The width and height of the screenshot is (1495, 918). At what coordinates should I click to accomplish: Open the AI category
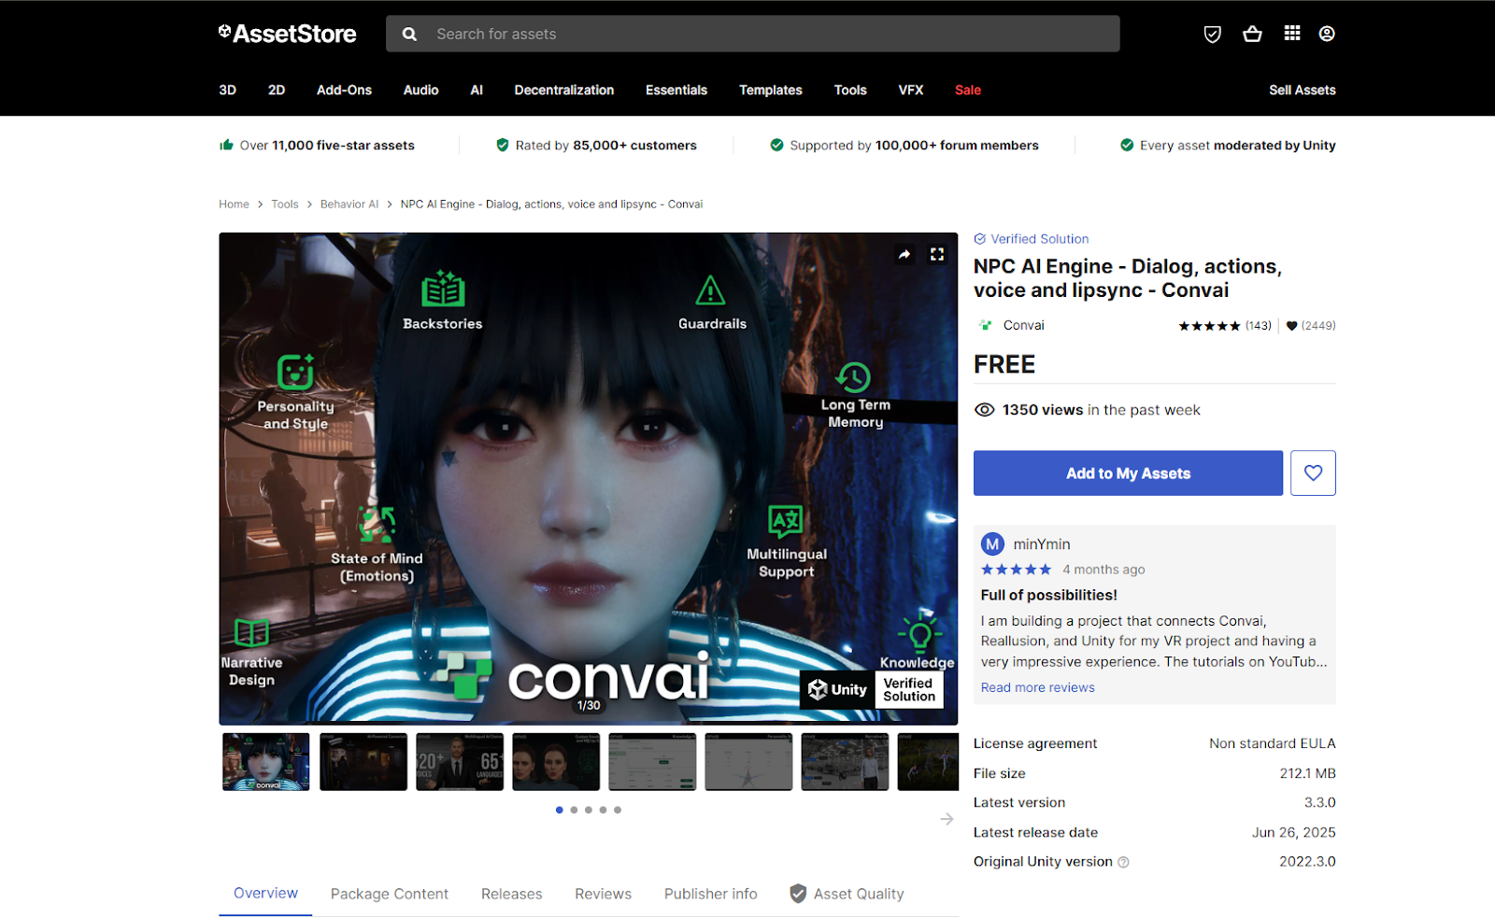[477, 90]
